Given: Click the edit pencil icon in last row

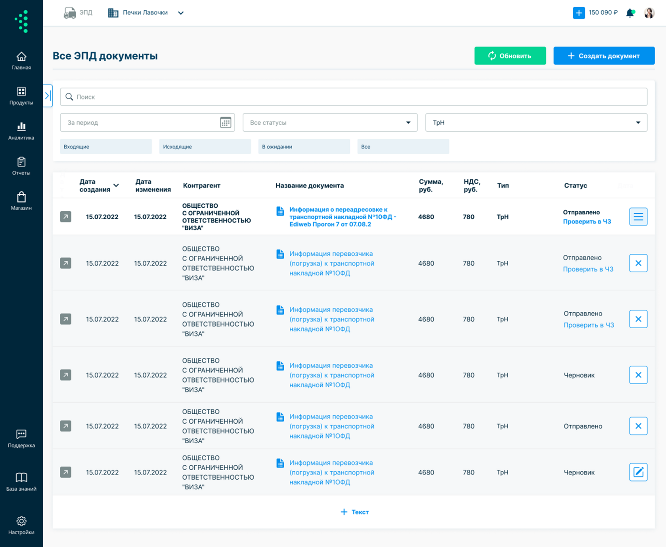Looking at the screenshot, I should pos(638,472).
